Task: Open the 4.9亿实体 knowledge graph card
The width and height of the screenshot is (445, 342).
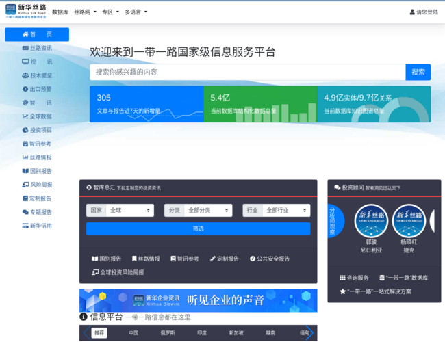Action: (374, 104)
